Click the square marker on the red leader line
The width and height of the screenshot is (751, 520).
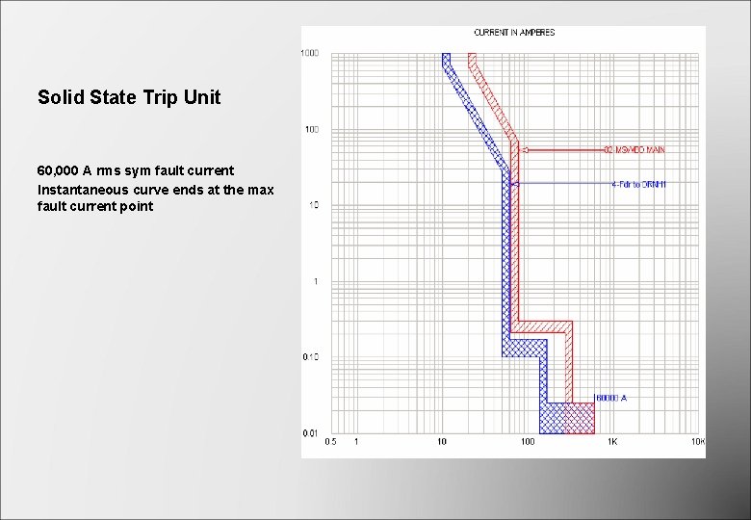(x=526, y=150)
